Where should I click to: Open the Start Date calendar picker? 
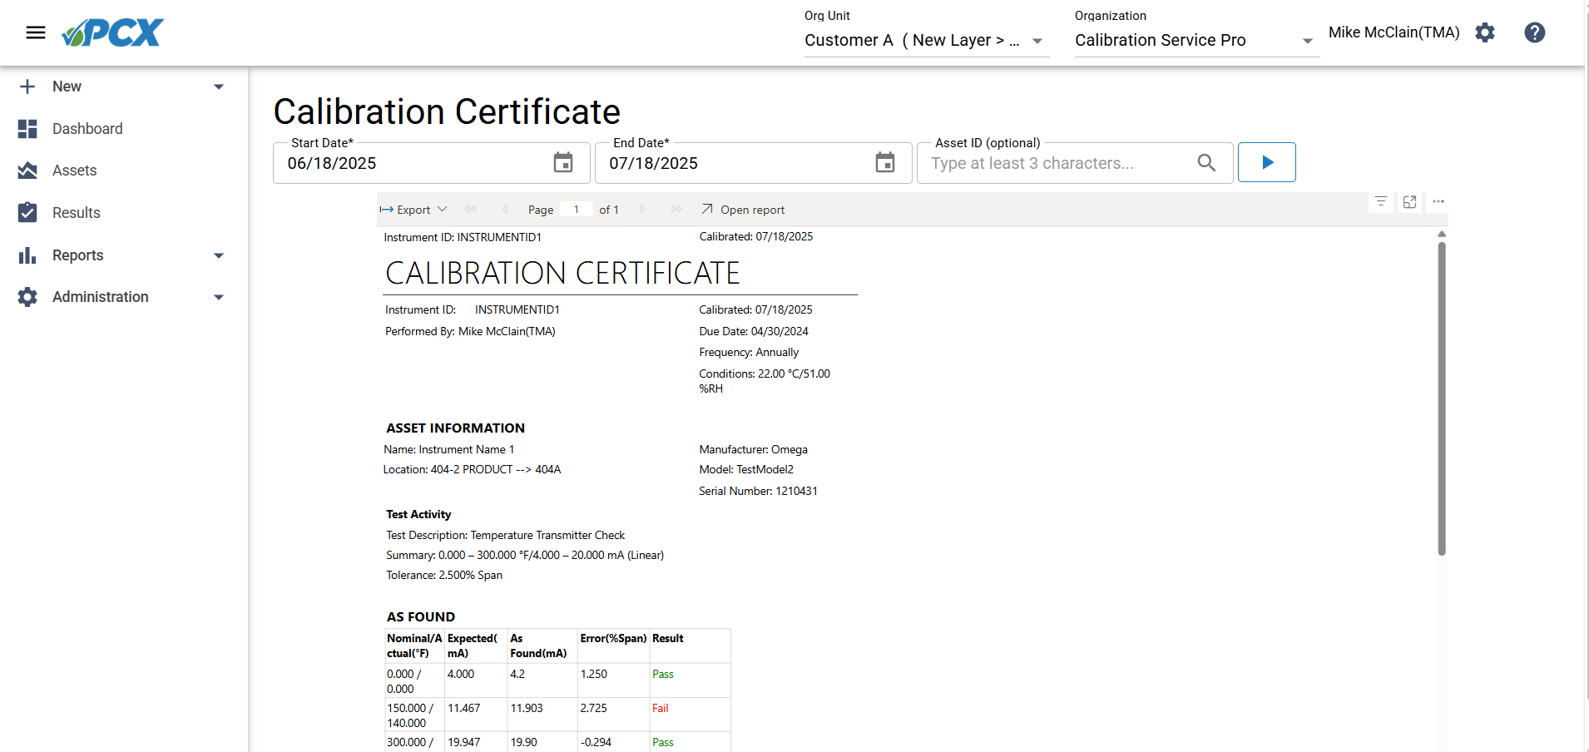click(x=563, y=162)
